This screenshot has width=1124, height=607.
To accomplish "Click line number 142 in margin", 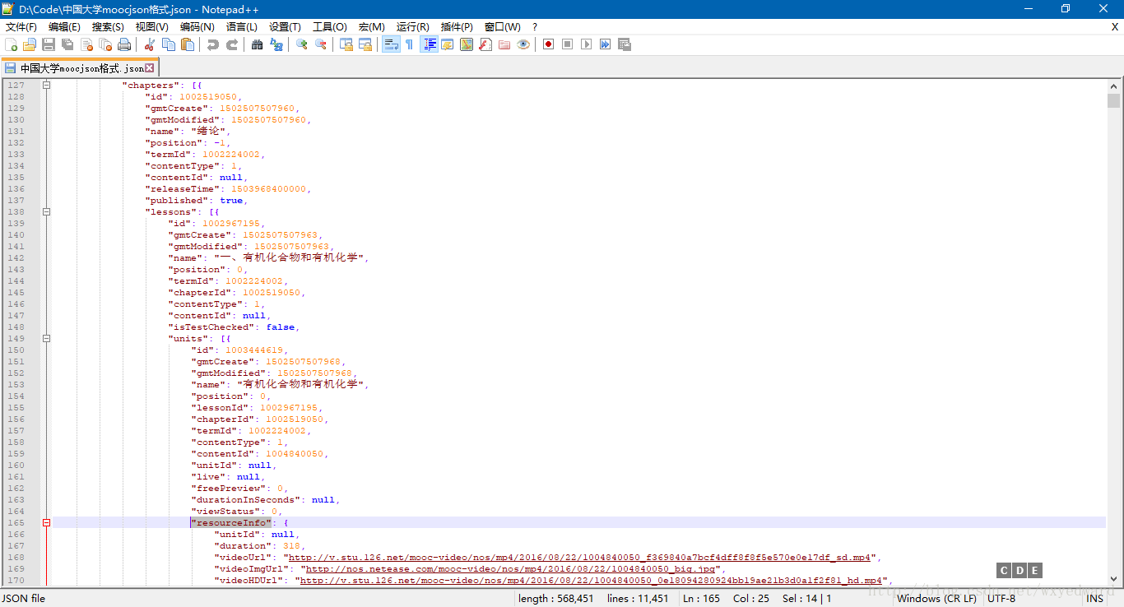I will [x=16, y=258].
